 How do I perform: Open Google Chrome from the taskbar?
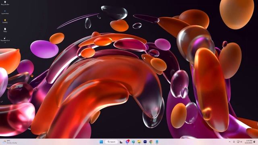pyautogui.click(x=151, y=142)
